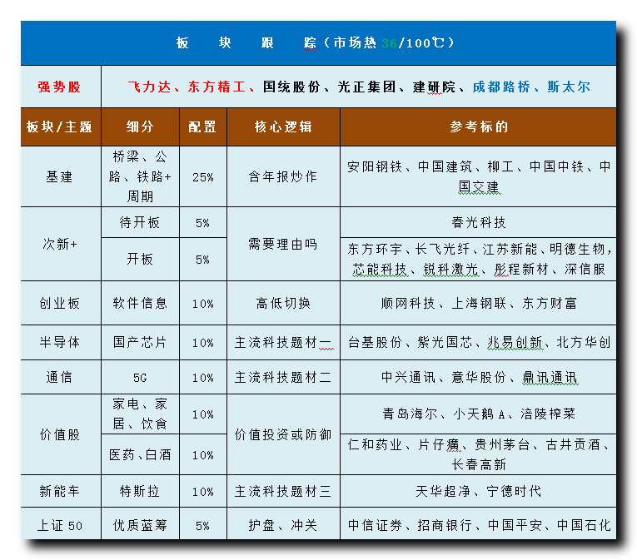Viewport: 637px width, 560px height.
Task: Click the 参考标的 column header
Action: 478,127
